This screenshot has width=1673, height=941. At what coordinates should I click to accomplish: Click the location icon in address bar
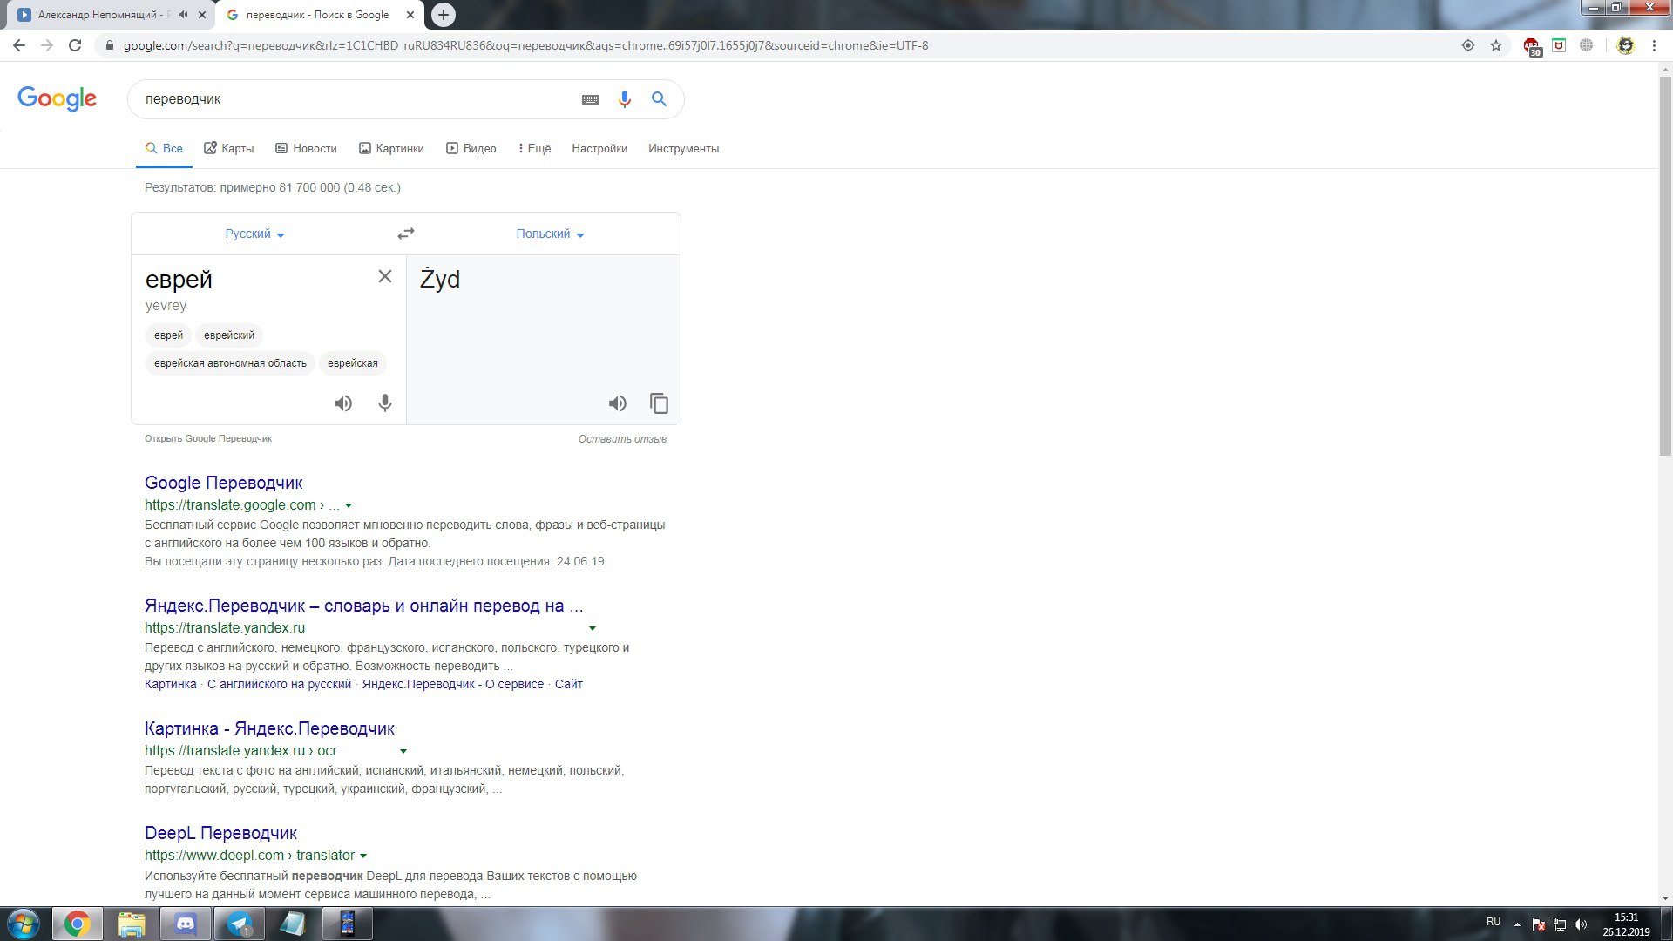1468,45
